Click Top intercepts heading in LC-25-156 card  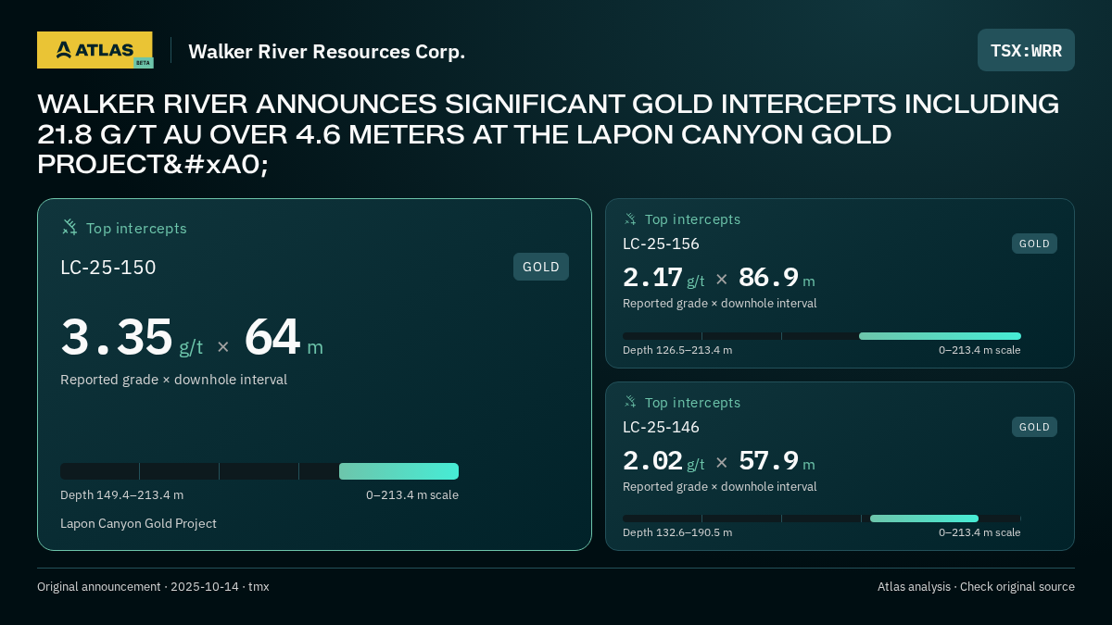pos(692,219)
